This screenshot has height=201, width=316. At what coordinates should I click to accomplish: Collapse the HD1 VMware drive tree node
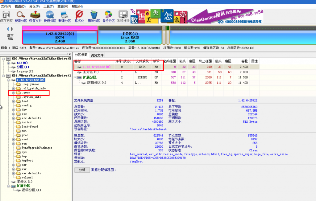click(3, 76)
